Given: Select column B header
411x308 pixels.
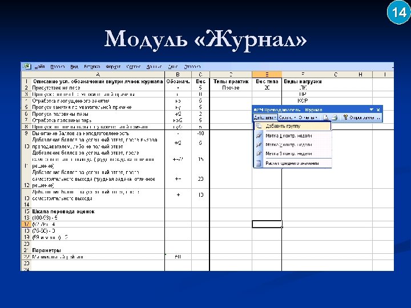Looking at the screenshot, I should [x=178, y=74].
